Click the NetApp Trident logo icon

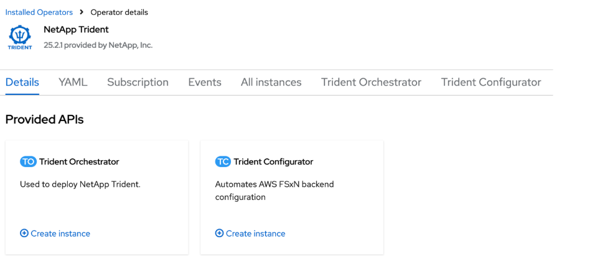(20, 37)
